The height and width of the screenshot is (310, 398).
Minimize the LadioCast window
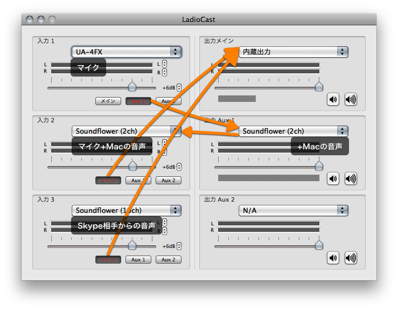pyautogui.click(x=41, y=19)
